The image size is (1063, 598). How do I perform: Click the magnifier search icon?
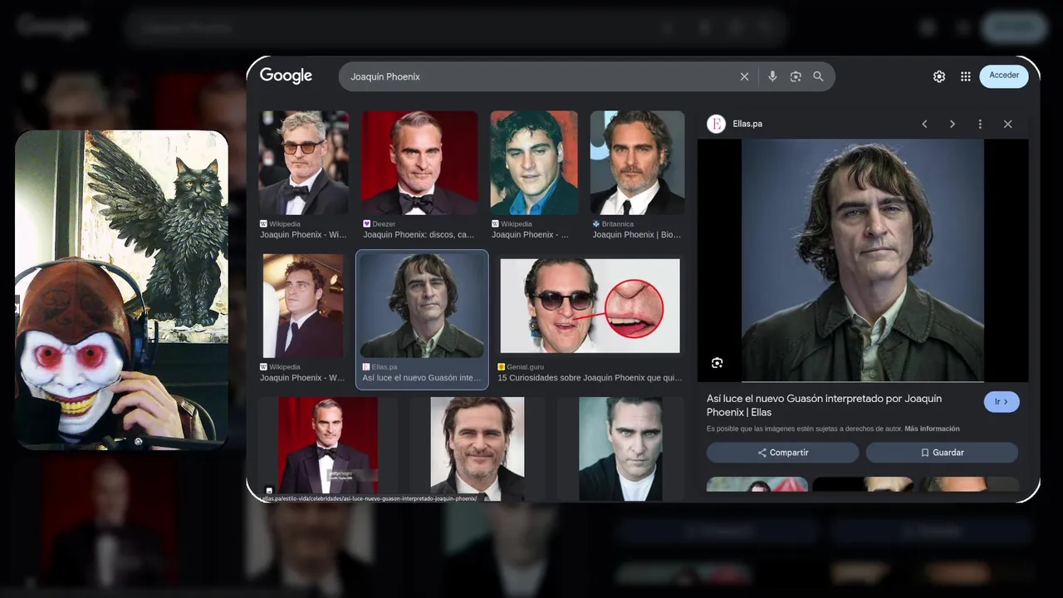click(818, 76)
